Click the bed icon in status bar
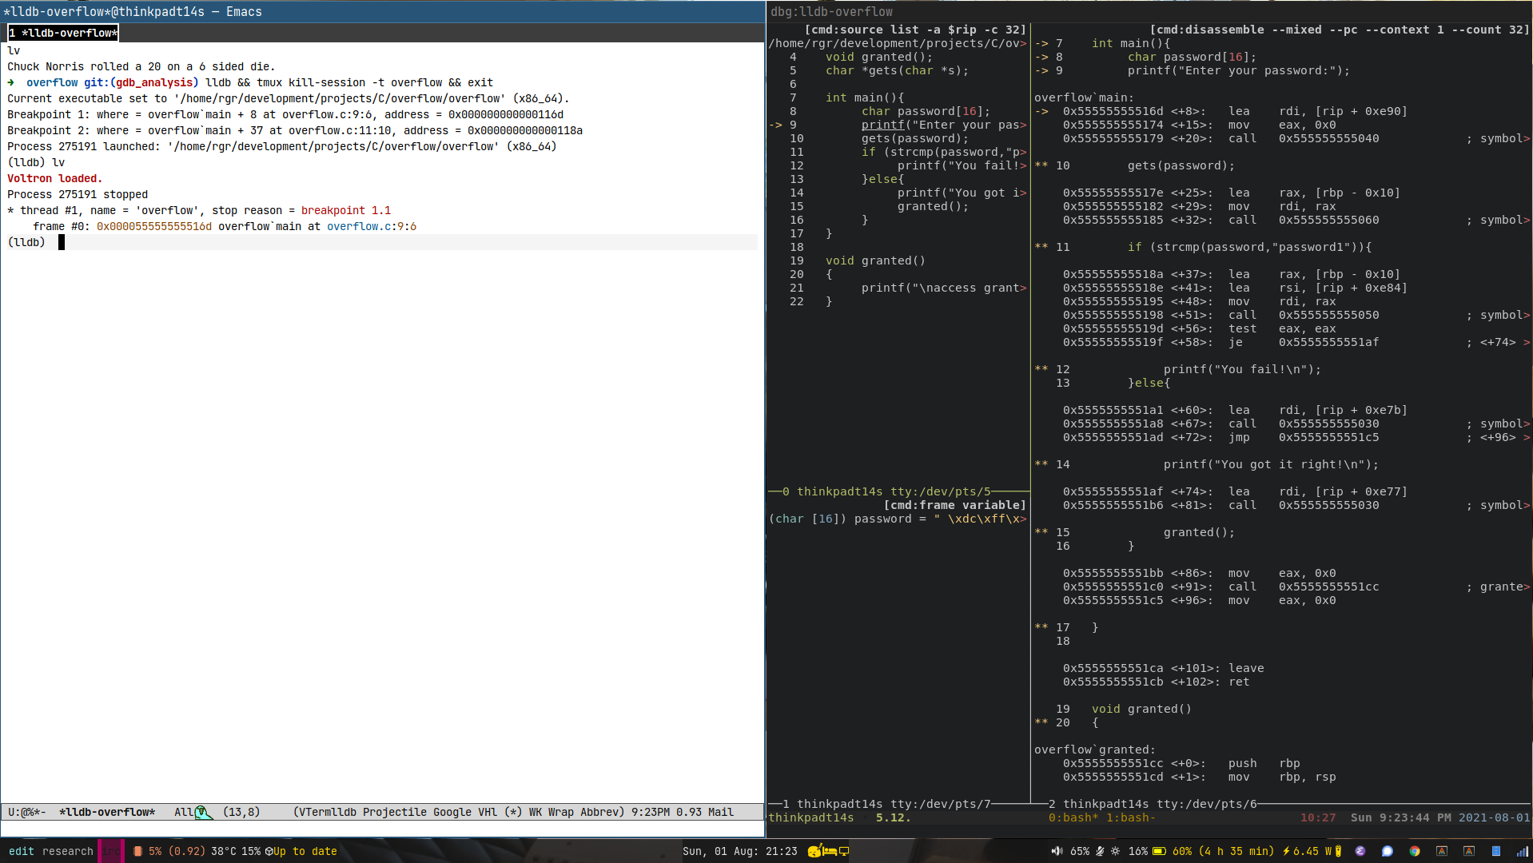This screenshot has height=863, width=1533. (x=830, y=851)
